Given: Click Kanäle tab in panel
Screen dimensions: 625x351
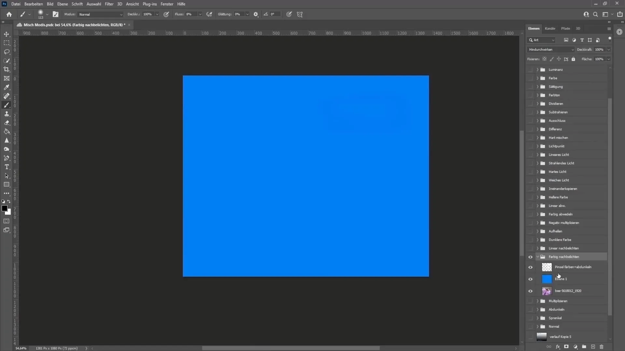Looking at the screenshot, I should pos(550,28).
